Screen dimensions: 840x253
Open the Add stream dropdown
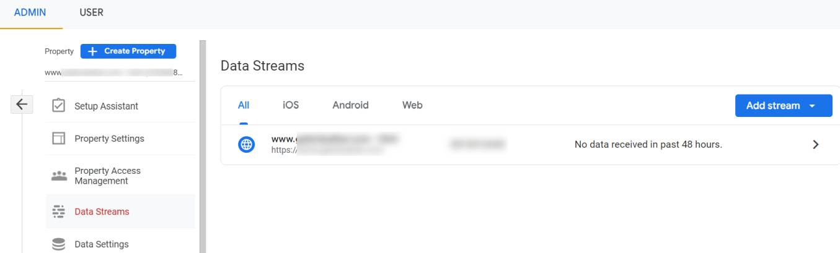tap(784, 106)
